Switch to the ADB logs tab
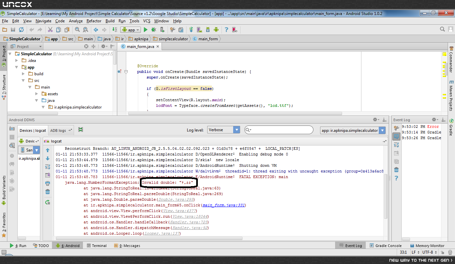The image size is (455, 264). point(61,130)
